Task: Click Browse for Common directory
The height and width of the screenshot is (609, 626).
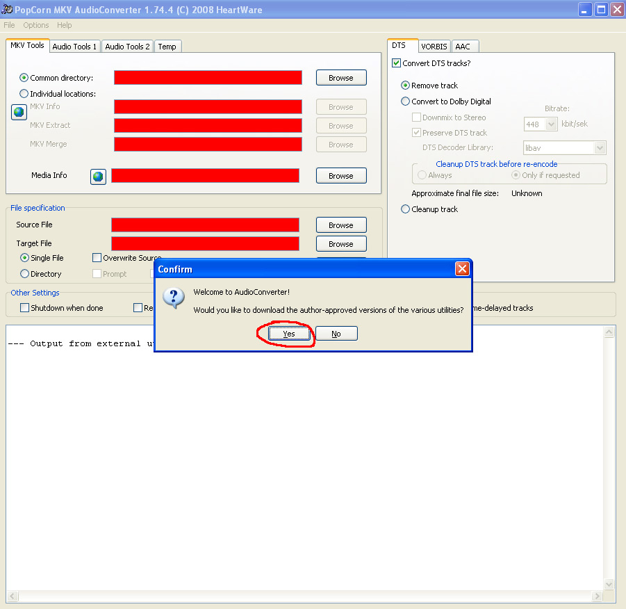Action: coord(341,78)
